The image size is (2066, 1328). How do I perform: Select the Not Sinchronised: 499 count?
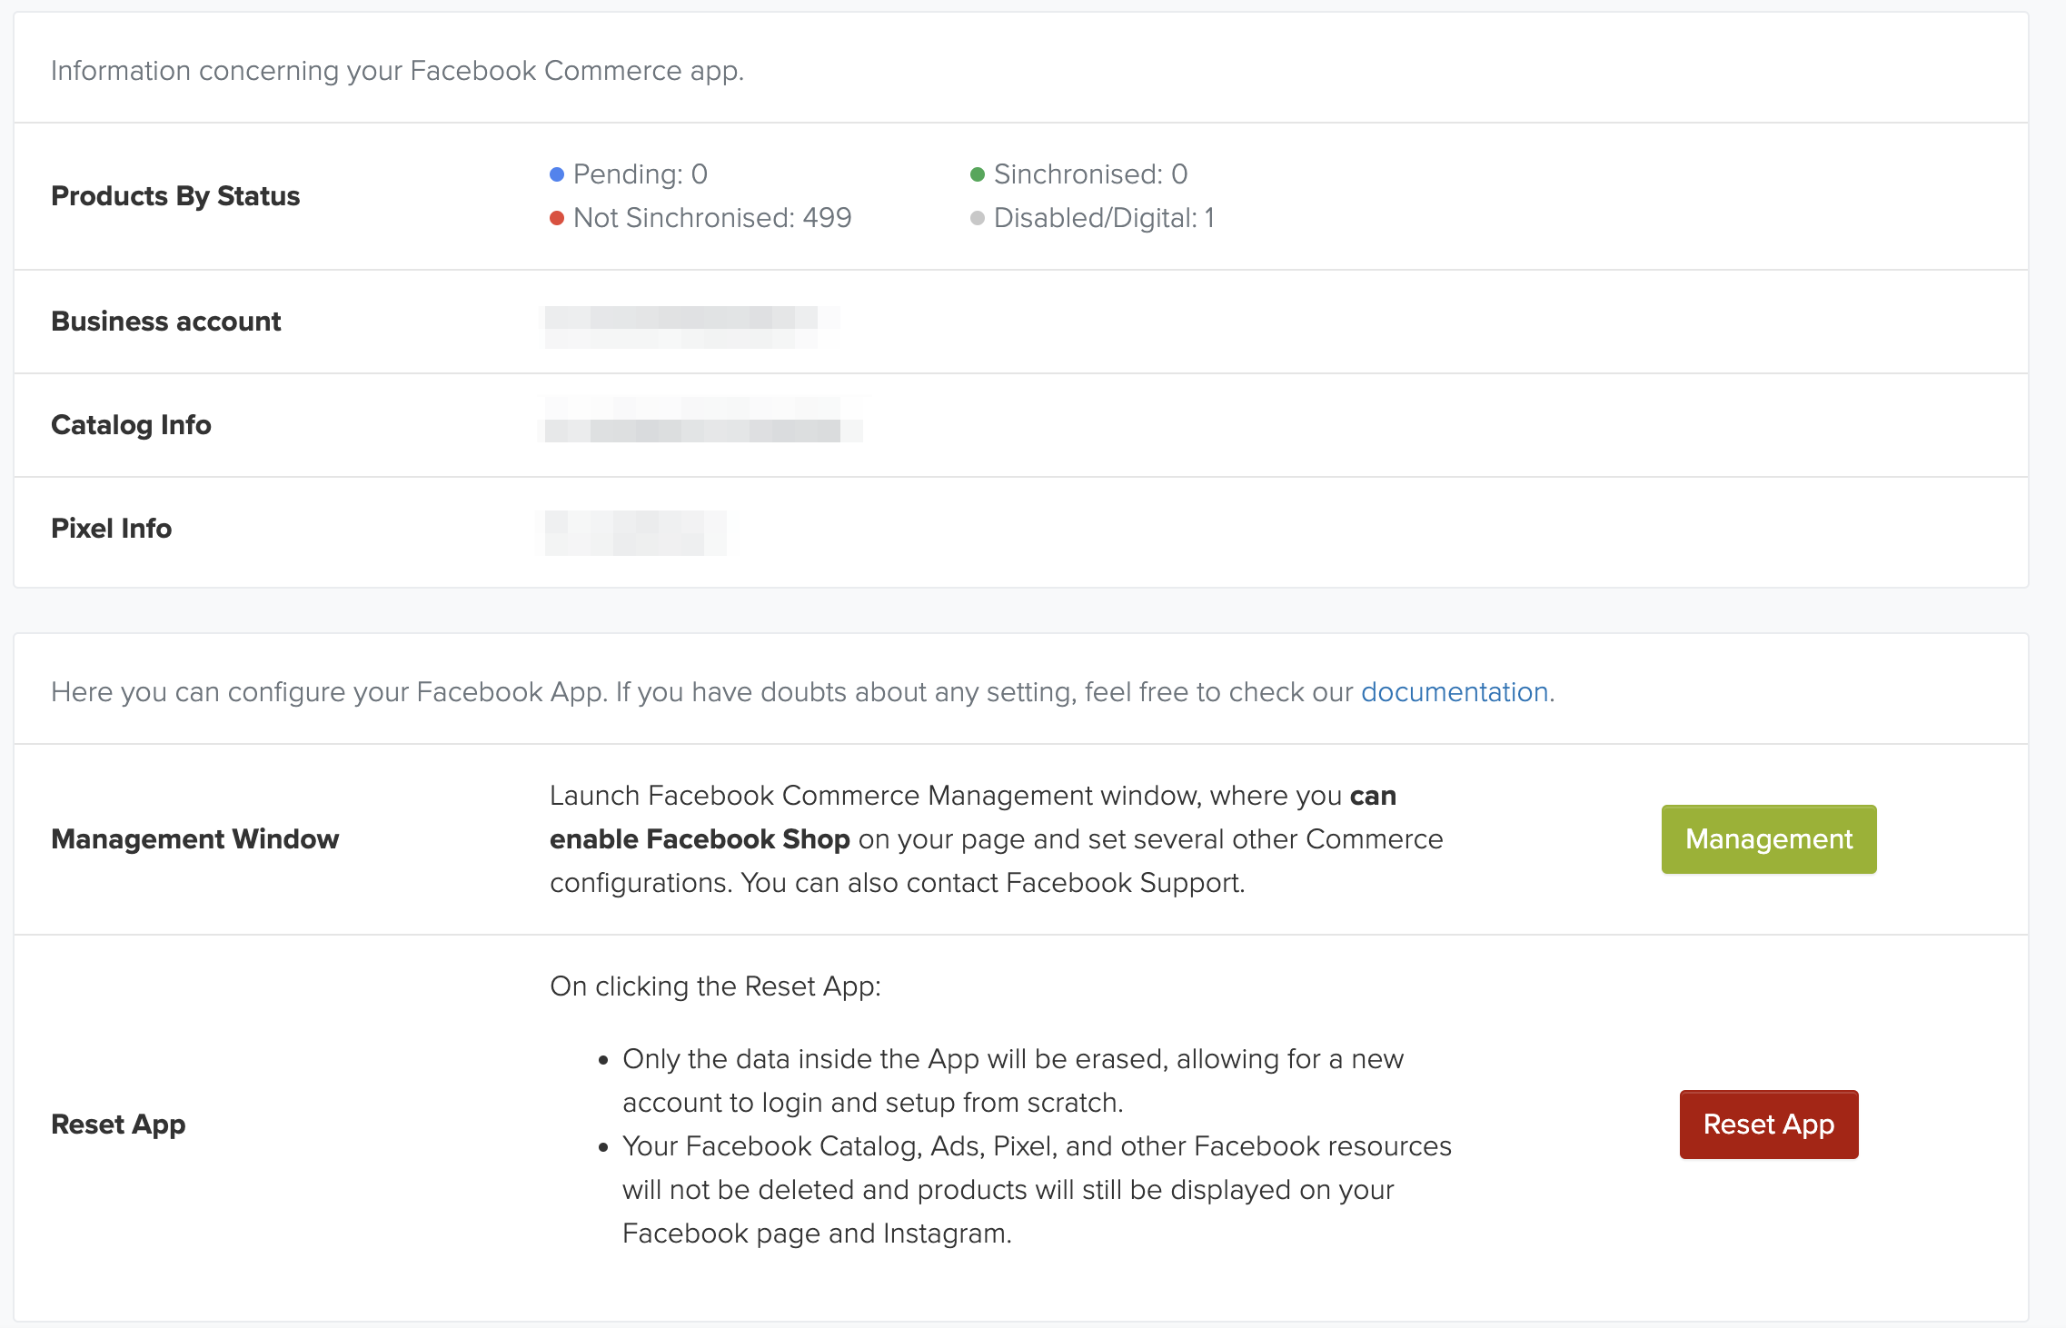point(712,218)
